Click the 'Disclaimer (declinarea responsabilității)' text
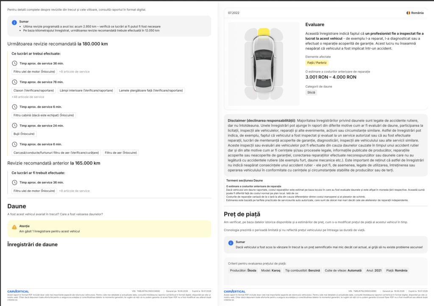434x306 pixels. point(262,121)
